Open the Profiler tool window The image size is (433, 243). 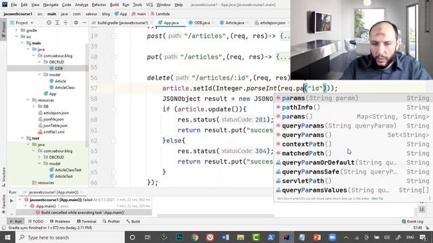point(111,221)
